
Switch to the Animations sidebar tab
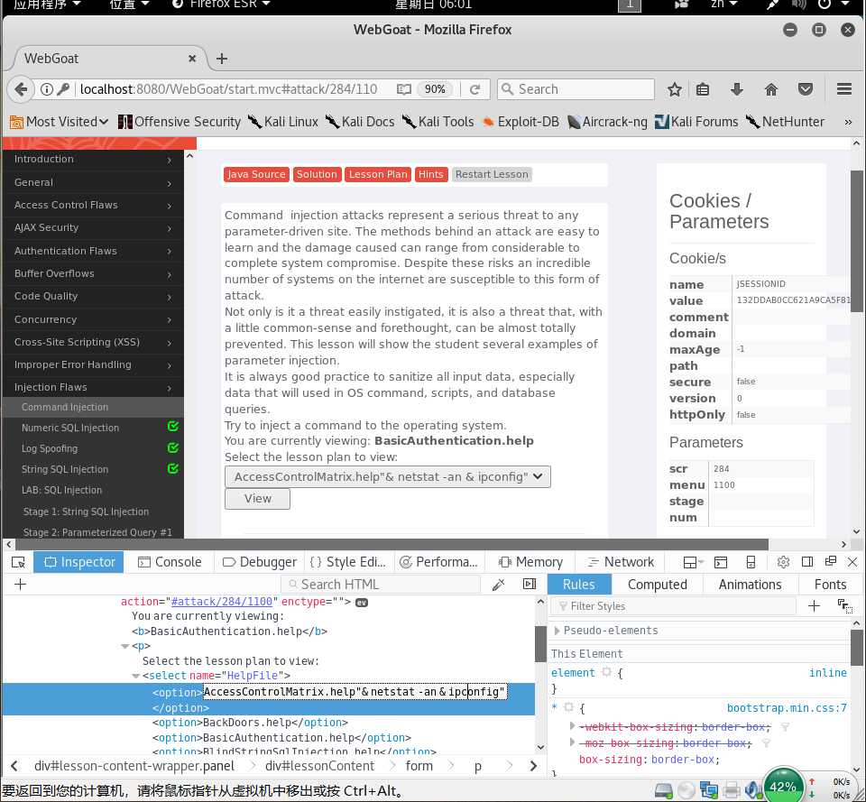750,585
